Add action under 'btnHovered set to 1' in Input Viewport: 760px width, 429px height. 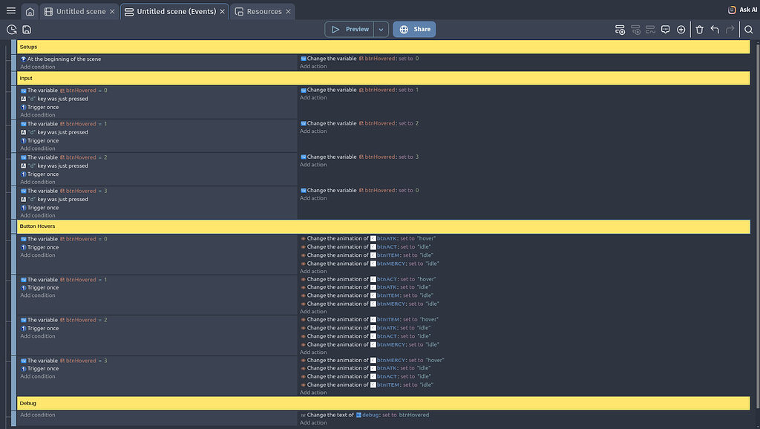coord(313,97)
